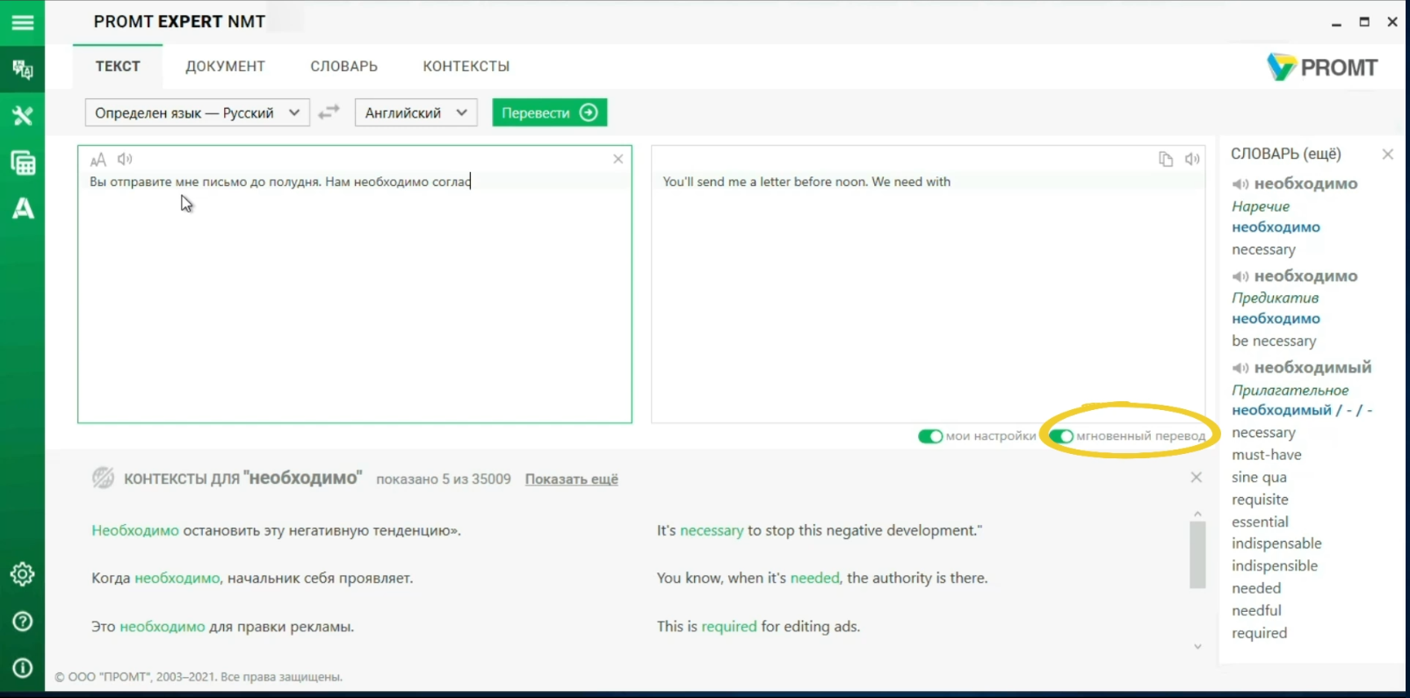
Task: Open settings gear in sidebar
Action: coord(22,574)
